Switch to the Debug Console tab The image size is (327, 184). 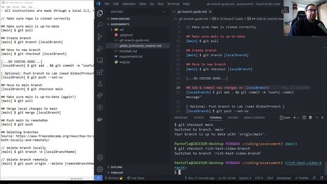click(254, 118)
